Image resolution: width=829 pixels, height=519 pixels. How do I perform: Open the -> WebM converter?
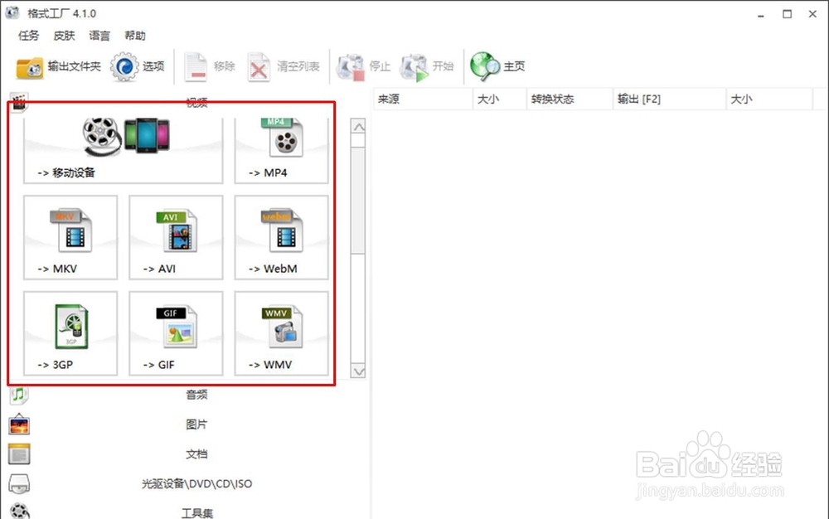(x=281, y=238)
